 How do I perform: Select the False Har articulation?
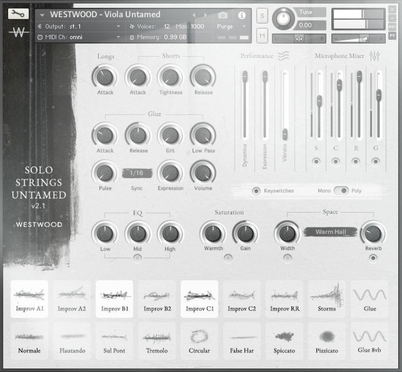click(242, 341)
